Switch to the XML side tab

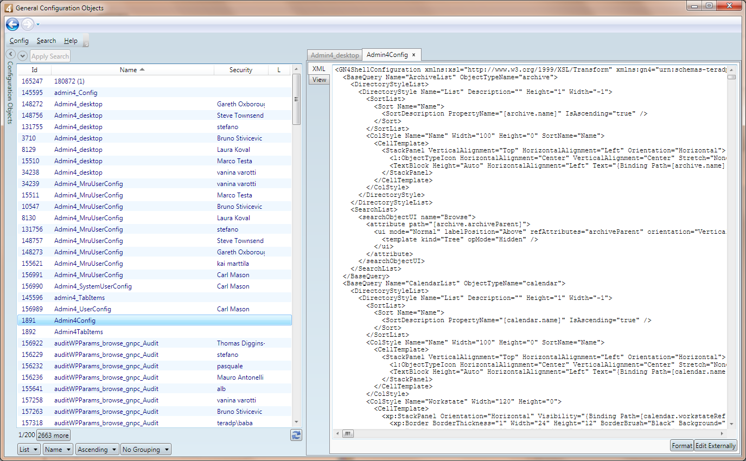point(319,69)
